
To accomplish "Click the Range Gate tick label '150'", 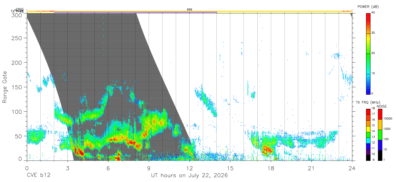I will click(17, 87).
